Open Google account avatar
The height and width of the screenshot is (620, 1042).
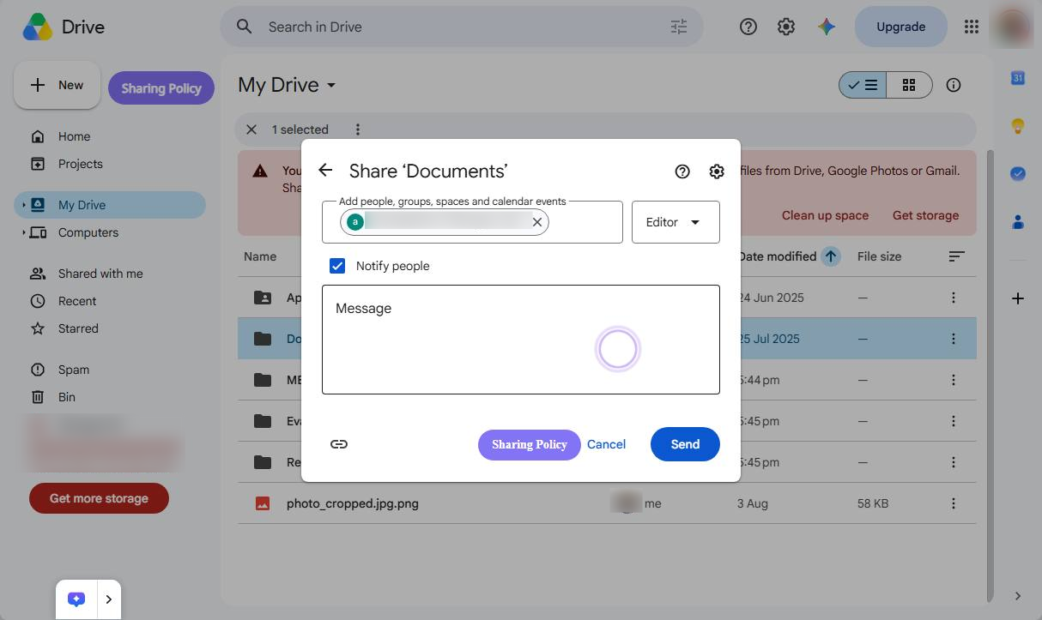click(1013, 27)
